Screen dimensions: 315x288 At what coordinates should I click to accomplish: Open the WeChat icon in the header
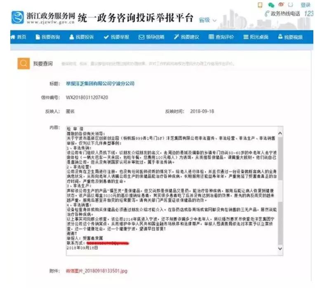pos(271,5)
